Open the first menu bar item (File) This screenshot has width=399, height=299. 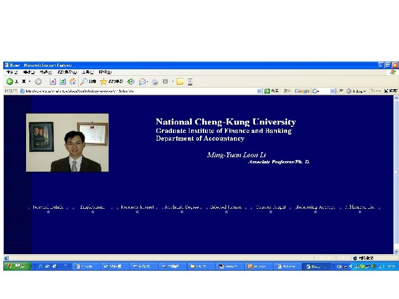12,72
